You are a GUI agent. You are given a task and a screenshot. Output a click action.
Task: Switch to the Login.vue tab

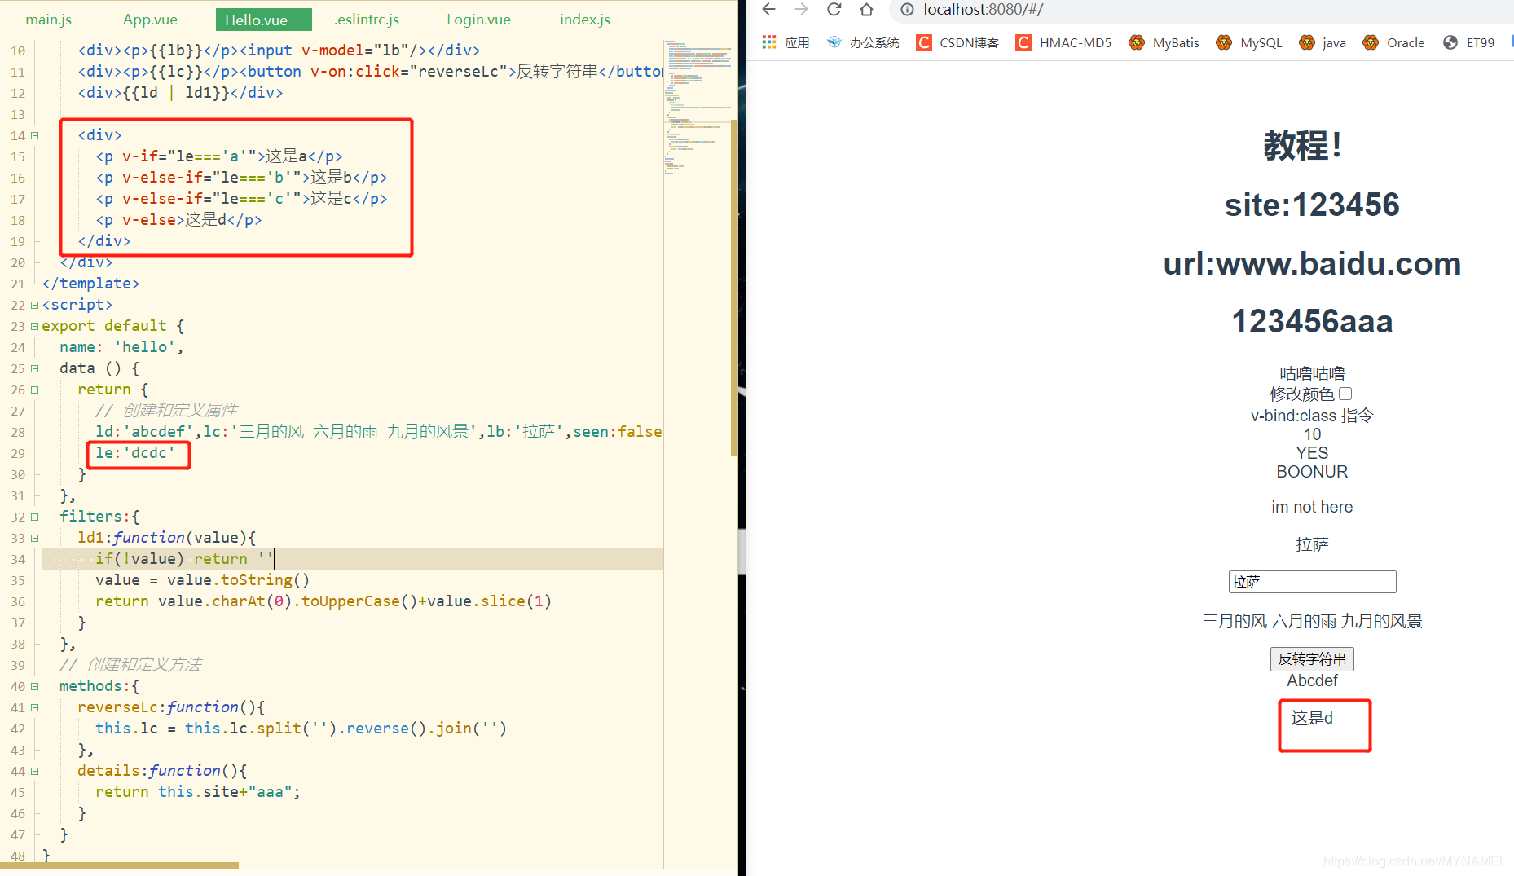coord(479,20)
